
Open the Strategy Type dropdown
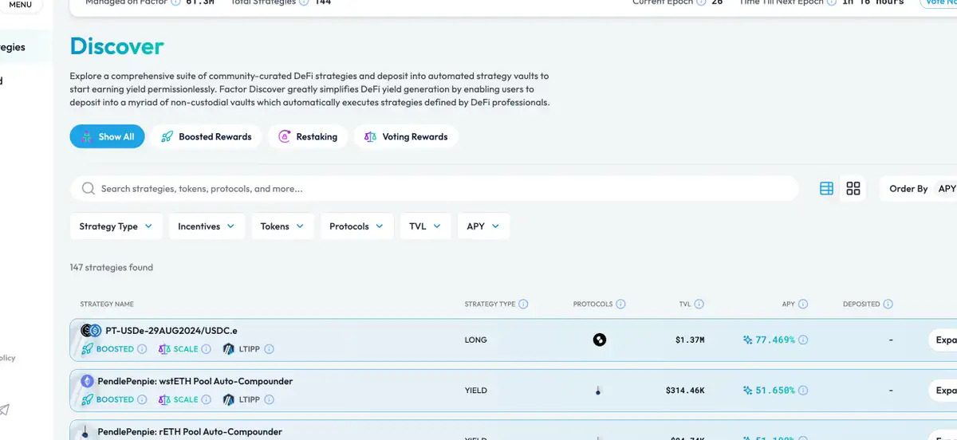(x=116, y=226)
